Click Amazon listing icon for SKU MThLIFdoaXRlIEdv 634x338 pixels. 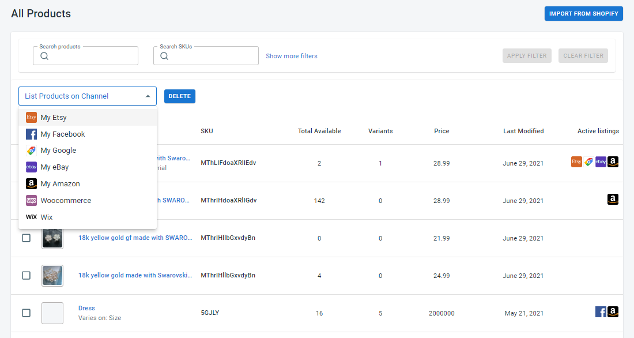[x=613, y=162]
